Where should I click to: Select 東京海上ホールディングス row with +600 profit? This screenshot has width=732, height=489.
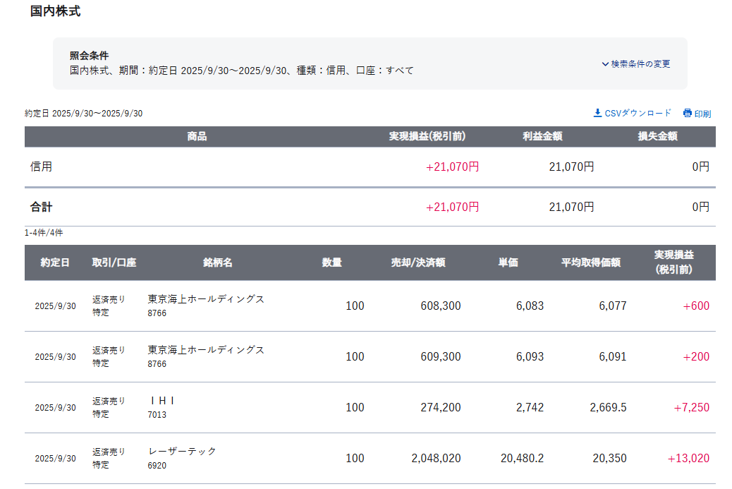coord(206,299)
